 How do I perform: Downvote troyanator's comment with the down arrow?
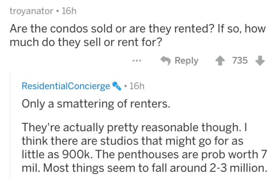click(259, 60)
